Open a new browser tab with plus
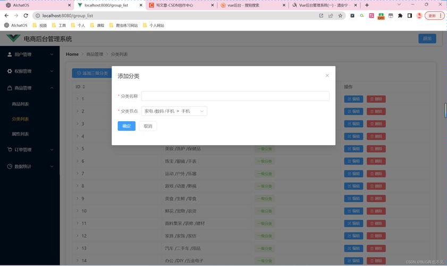This screenshot has height=266, width=447. 367,5
